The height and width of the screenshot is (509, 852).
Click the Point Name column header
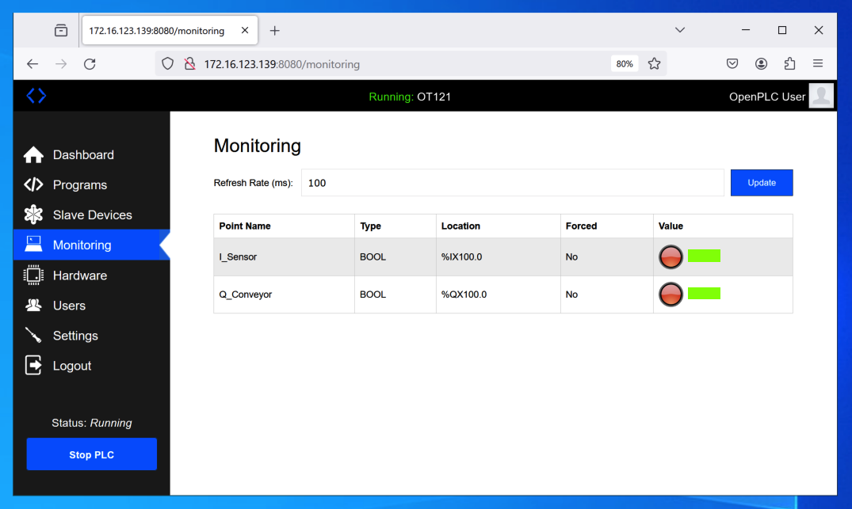point(245,226)
